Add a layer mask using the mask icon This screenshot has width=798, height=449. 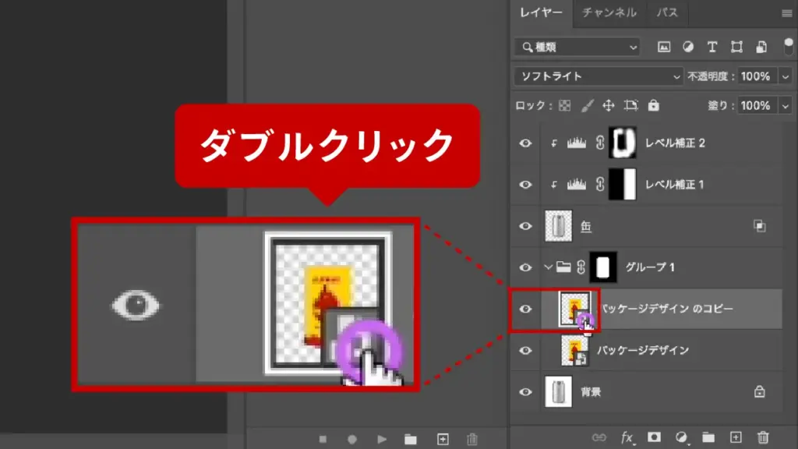point(655,438)
